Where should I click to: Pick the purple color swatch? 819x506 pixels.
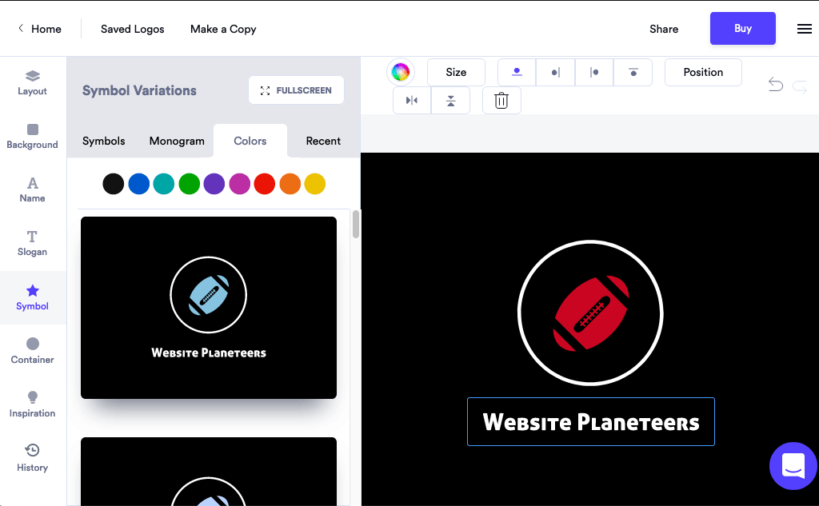point(214,184)
